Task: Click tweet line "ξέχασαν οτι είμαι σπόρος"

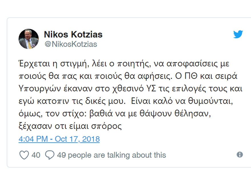Action: coord(70,126)
